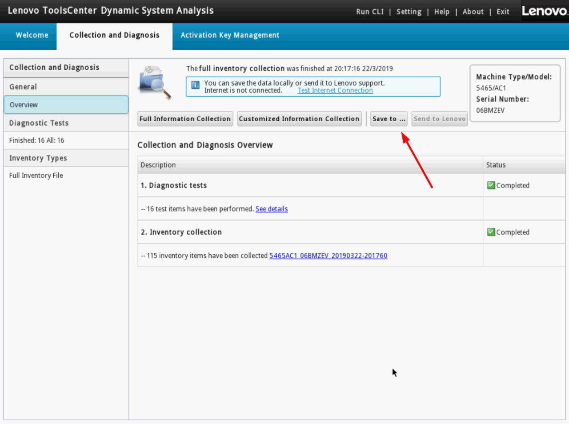Click Exit in the top menu
Screen dimensions: 569x424
(x=503, y=12)
